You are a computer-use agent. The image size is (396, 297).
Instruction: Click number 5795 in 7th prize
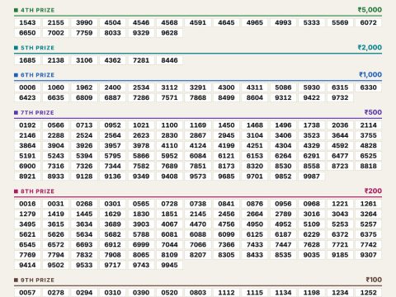(113, 156)
